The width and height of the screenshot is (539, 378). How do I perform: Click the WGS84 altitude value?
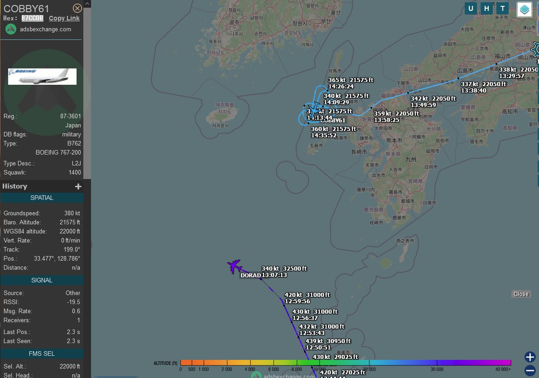point(70,231)
